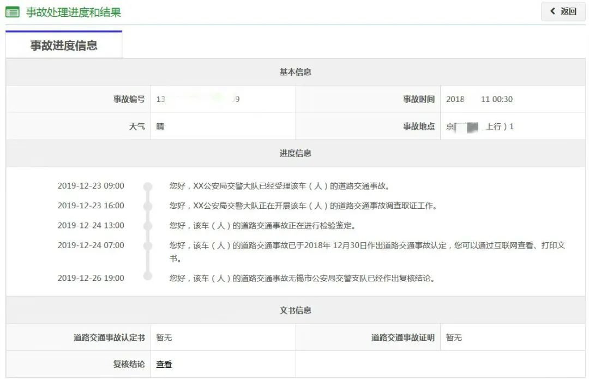Click the 文书信息 section header
Screen dimensions: 589x379
(295, 310)
